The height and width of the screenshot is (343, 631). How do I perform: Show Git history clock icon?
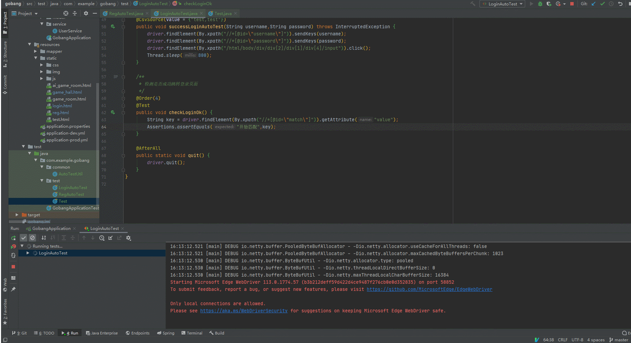pos(611,4)
